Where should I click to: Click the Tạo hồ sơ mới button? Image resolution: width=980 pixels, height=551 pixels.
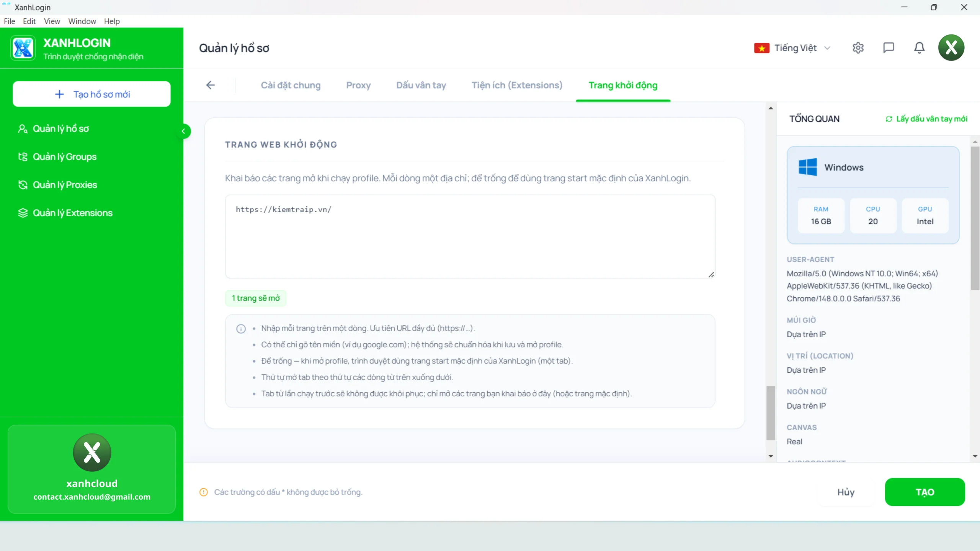click(x=91, y=94)
